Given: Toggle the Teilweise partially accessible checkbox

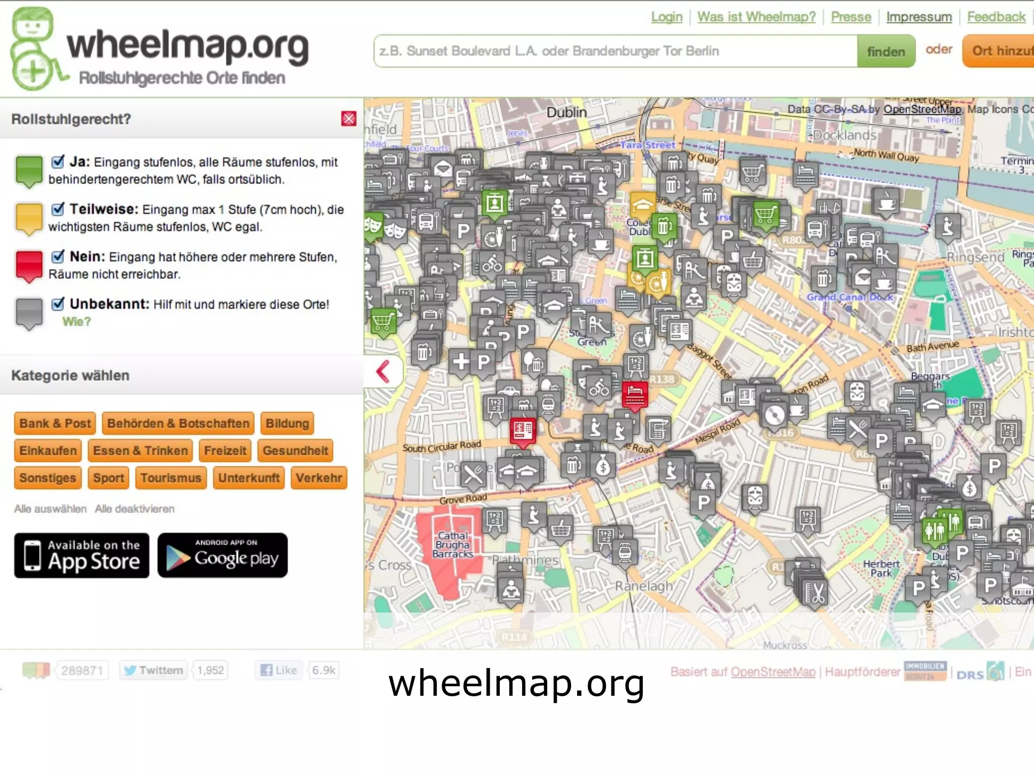Looking at the screenshot, I should (58, 209).
